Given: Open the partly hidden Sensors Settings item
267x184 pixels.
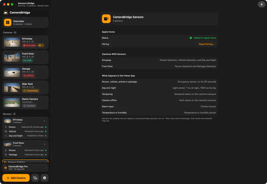Looking at the screenshot, I should pyautogui.click(x=25, y=161).
